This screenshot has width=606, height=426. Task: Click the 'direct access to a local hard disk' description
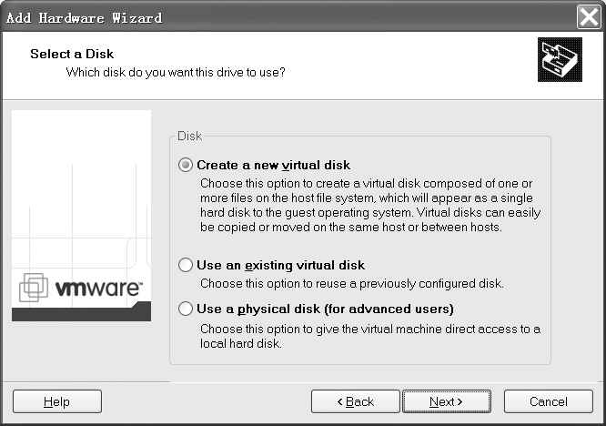(x=369, y=336)
